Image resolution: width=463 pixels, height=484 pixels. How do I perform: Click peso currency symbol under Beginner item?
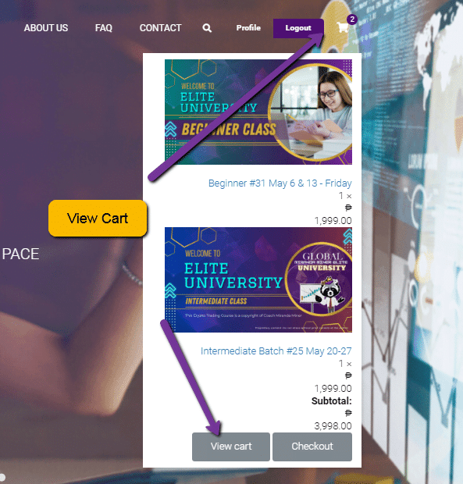tap(348, 208)
